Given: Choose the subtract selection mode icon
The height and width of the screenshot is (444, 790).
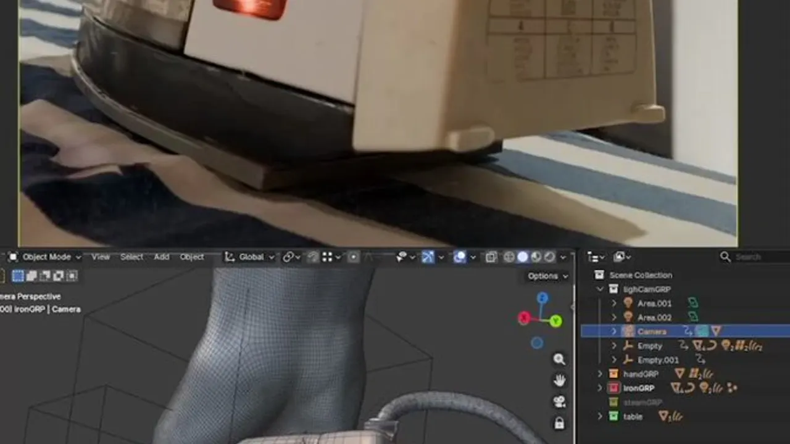Looking at the screenshot, I should (45, 276).
